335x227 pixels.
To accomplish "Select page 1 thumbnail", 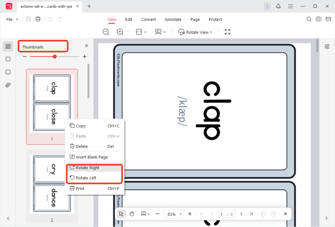I will coord(52,107).
